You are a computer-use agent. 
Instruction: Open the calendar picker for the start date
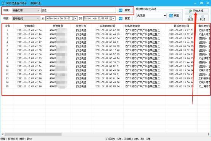(74, 19)
